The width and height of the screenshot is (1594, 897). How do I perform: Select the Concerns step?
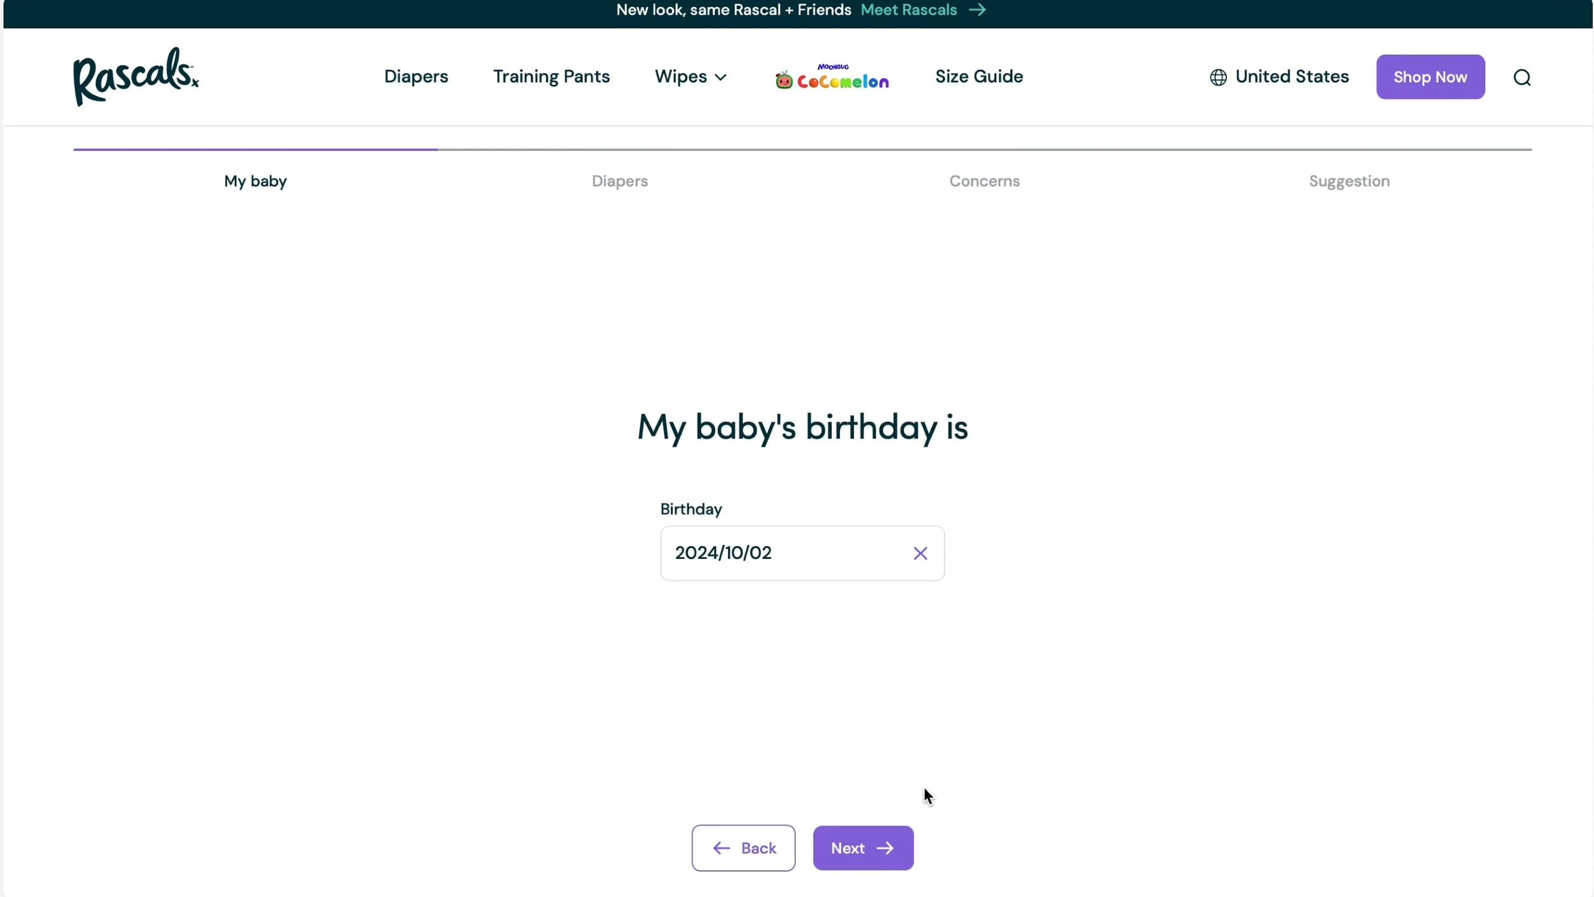pyautogui.click(x=984, y=181)
